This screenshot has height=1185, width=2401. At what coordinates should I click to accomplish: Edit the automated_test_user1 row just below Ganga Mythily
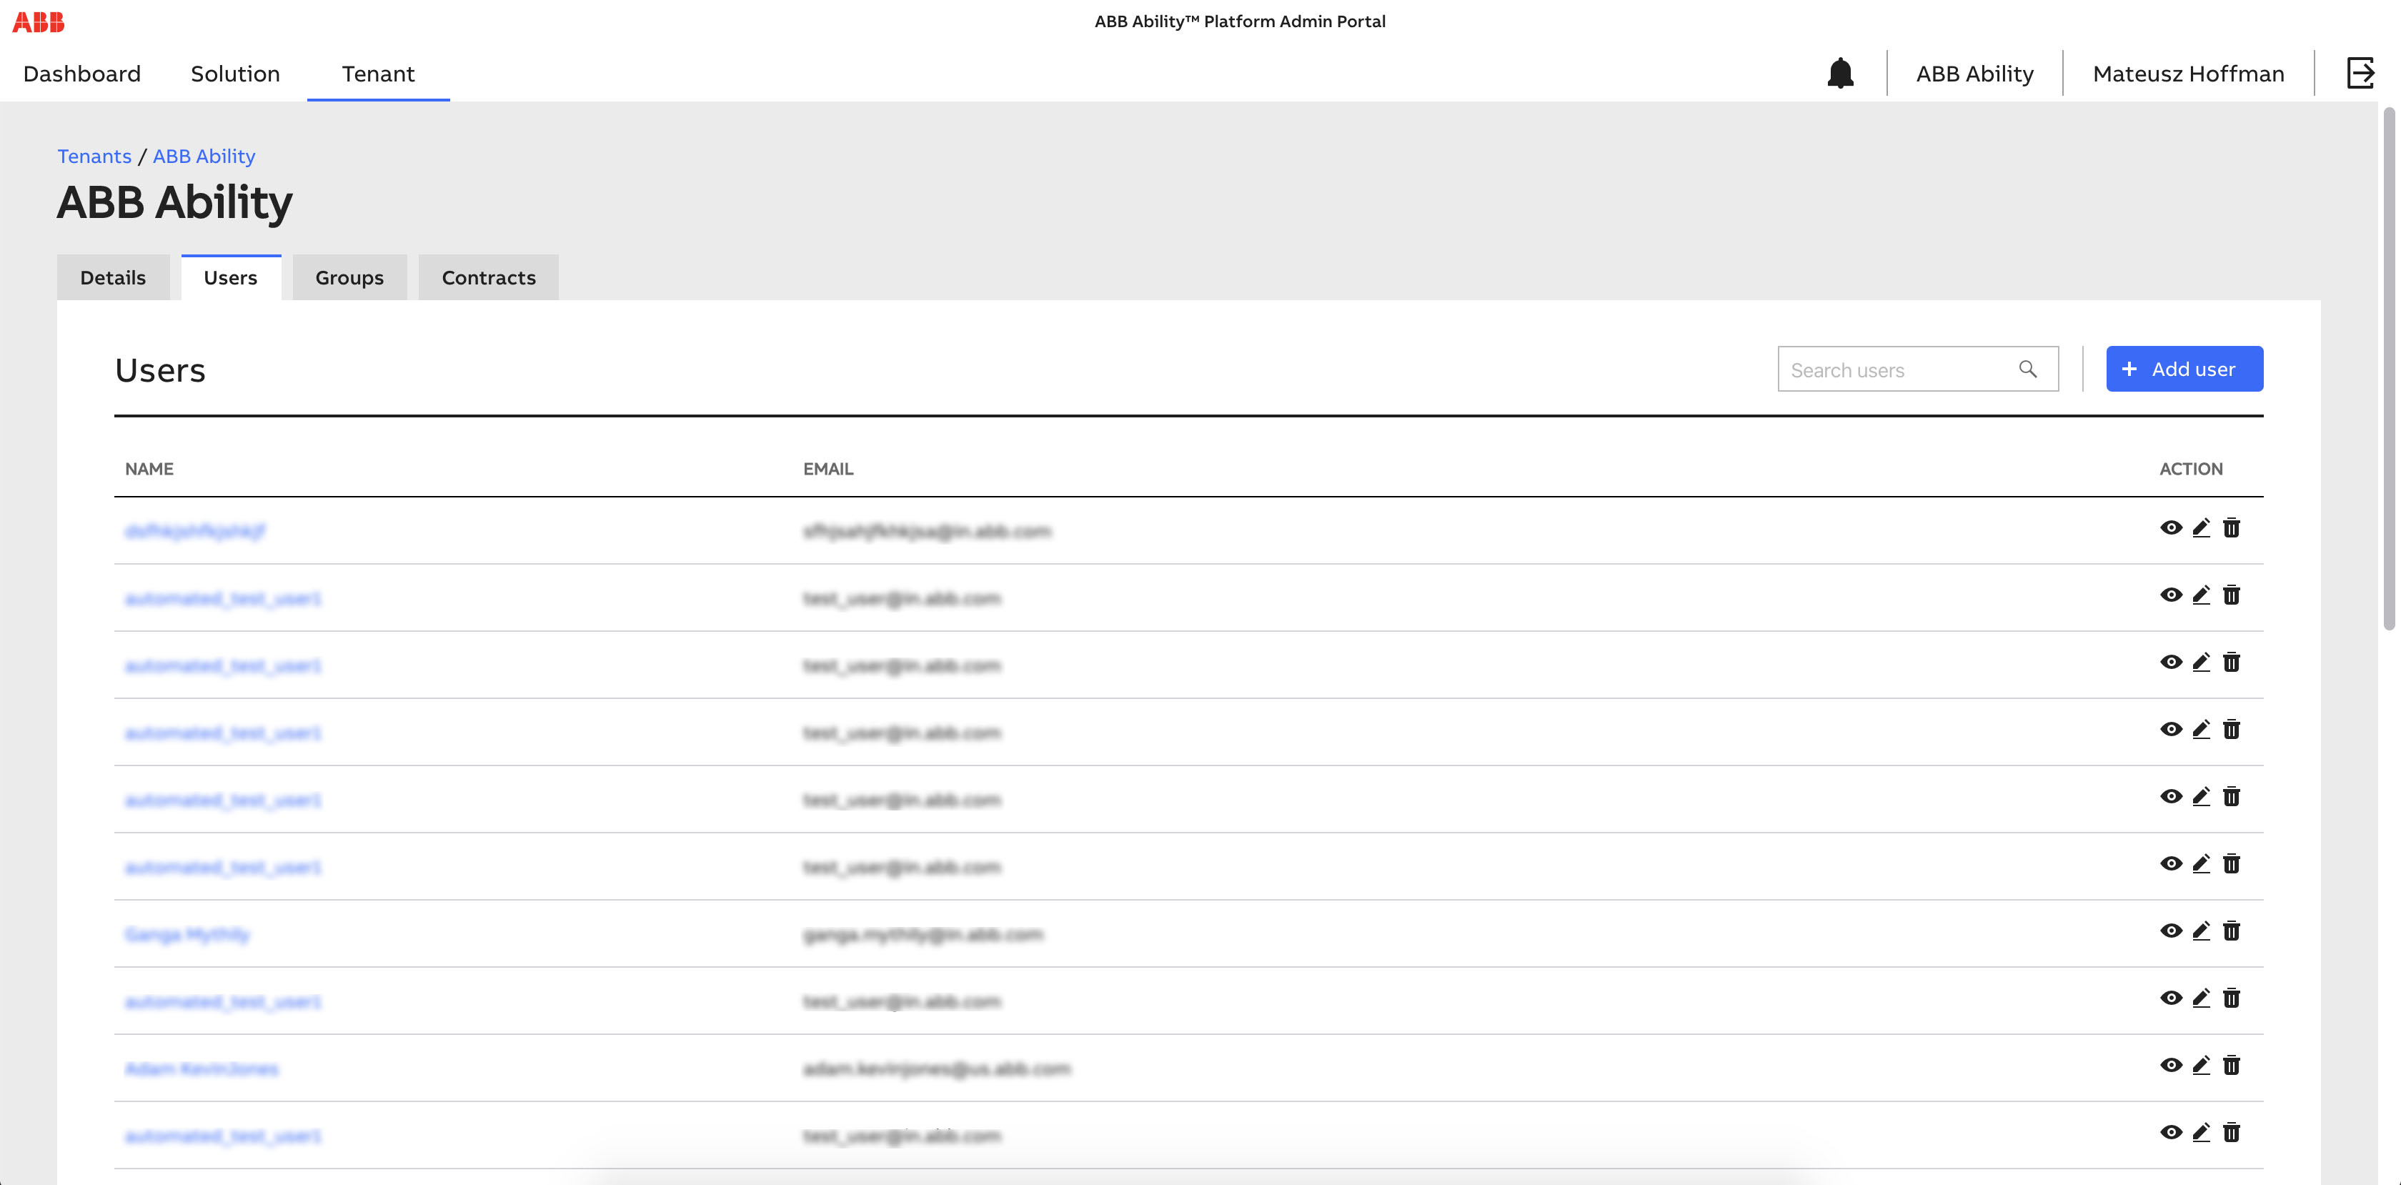pos(2201,998)
